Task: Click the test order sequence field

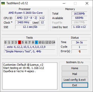Action: (30, 47)
